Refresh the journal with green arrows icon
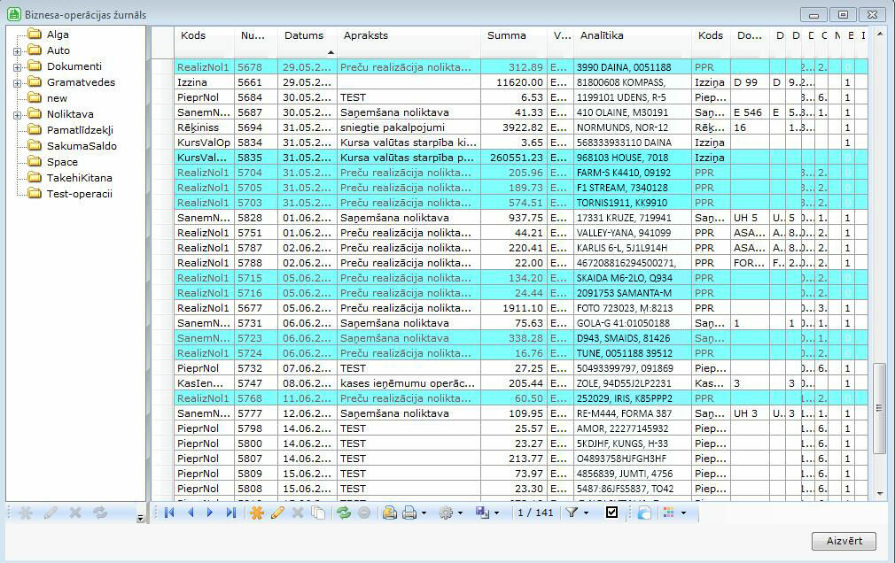The height and width of the screenshot is (563, 895). click(x=344, y=513)
